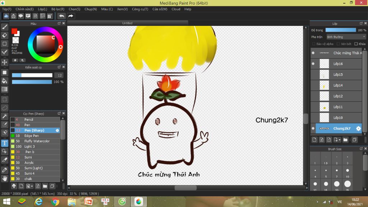Select the Move tool
368x207 pixels.
click(x=4, y=62)
